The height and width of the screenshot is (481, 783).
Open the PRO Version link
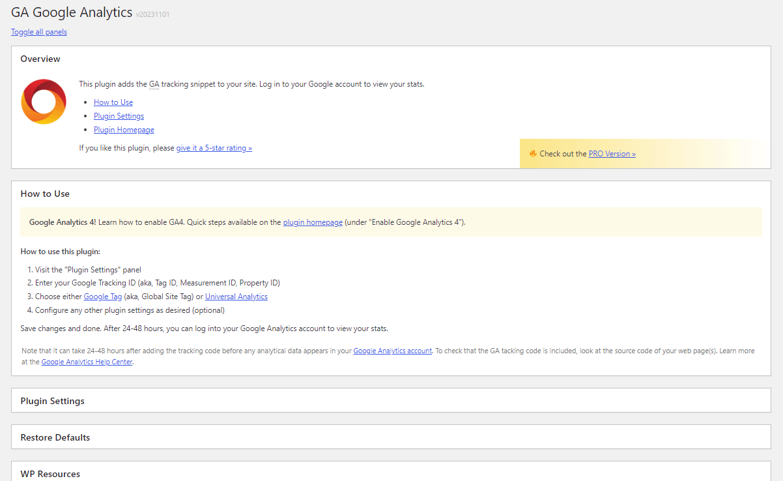tap(612, 154)
